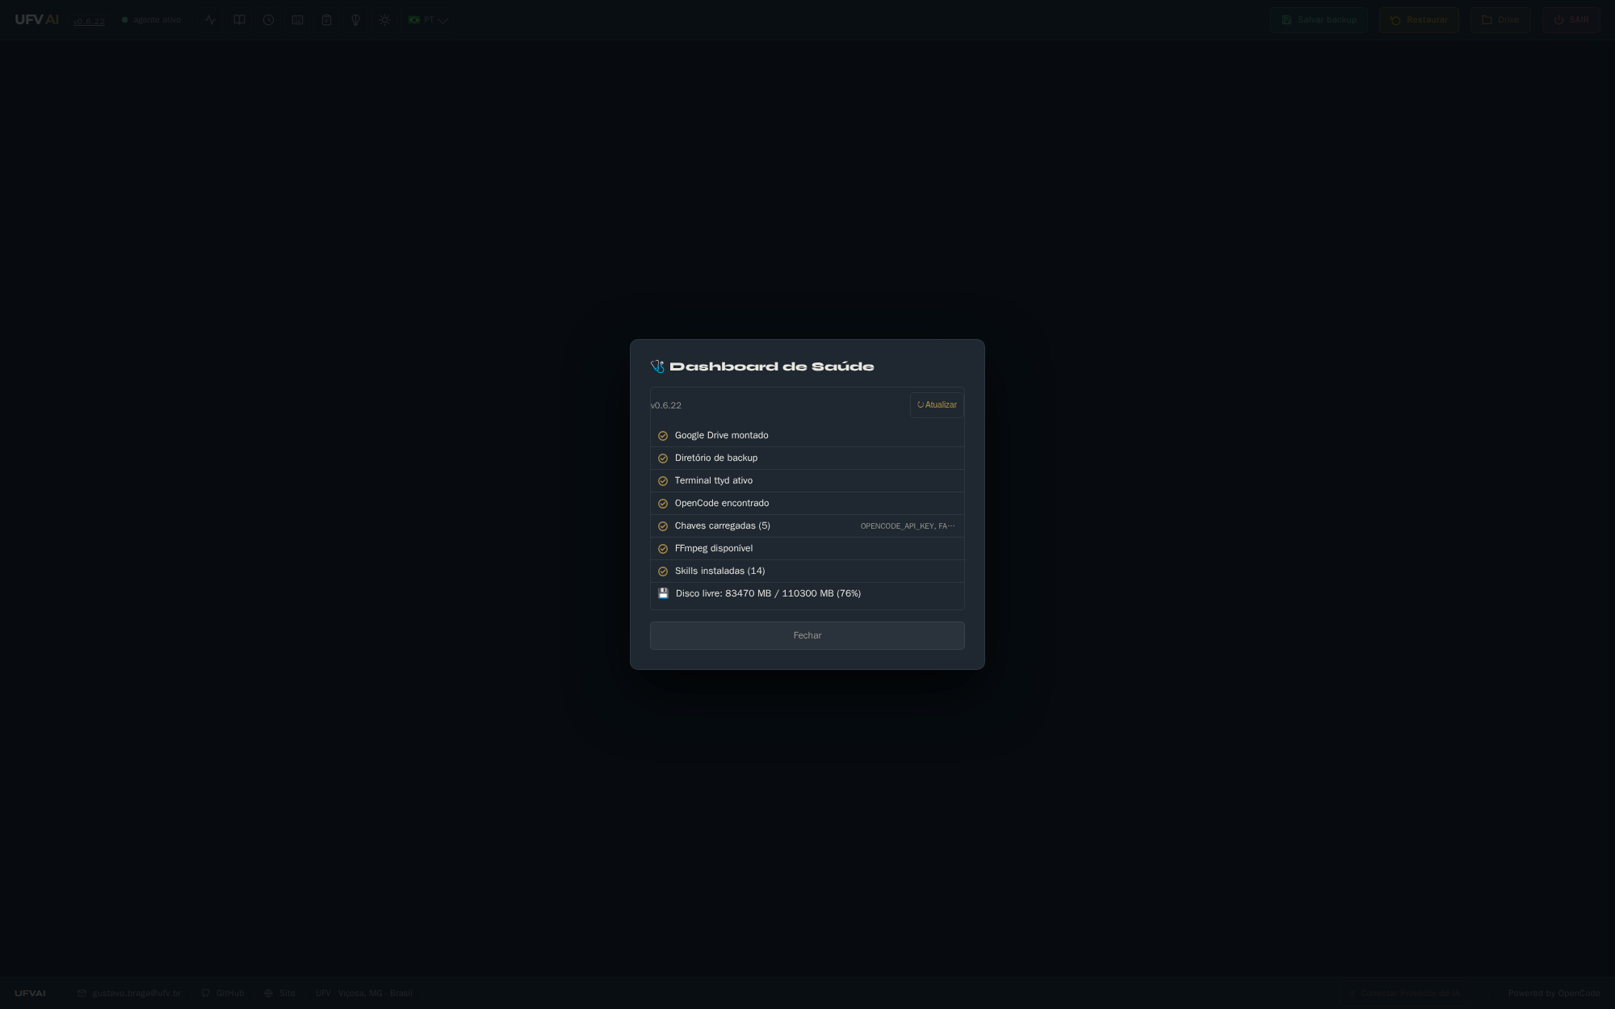Click the check icon next to Diretório de backup

pos(663,458)
